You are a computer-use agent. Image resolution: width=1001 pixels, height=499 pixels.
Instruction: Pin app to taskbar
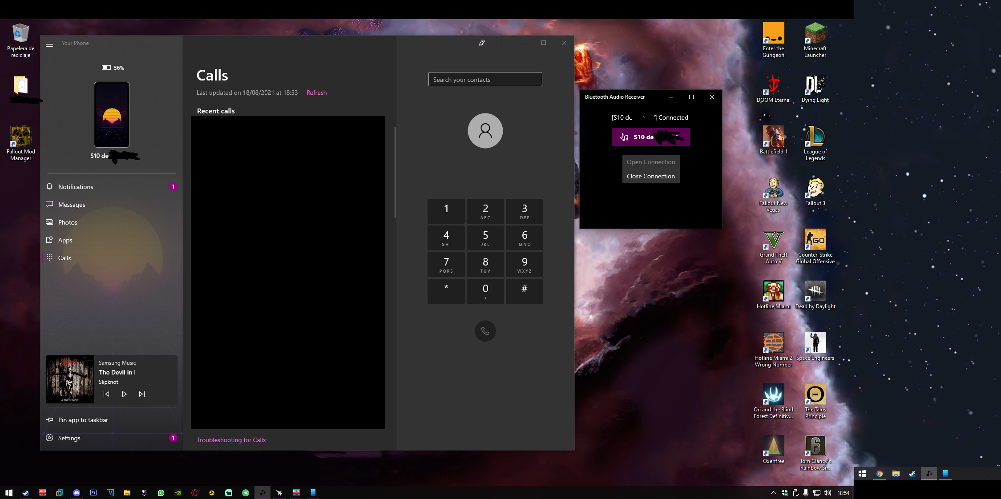83,420
